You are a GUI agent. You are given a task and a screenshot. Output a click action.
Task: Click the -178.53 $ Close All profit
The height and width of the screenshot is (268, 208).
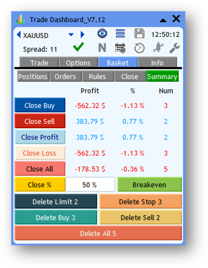point(90,169)
